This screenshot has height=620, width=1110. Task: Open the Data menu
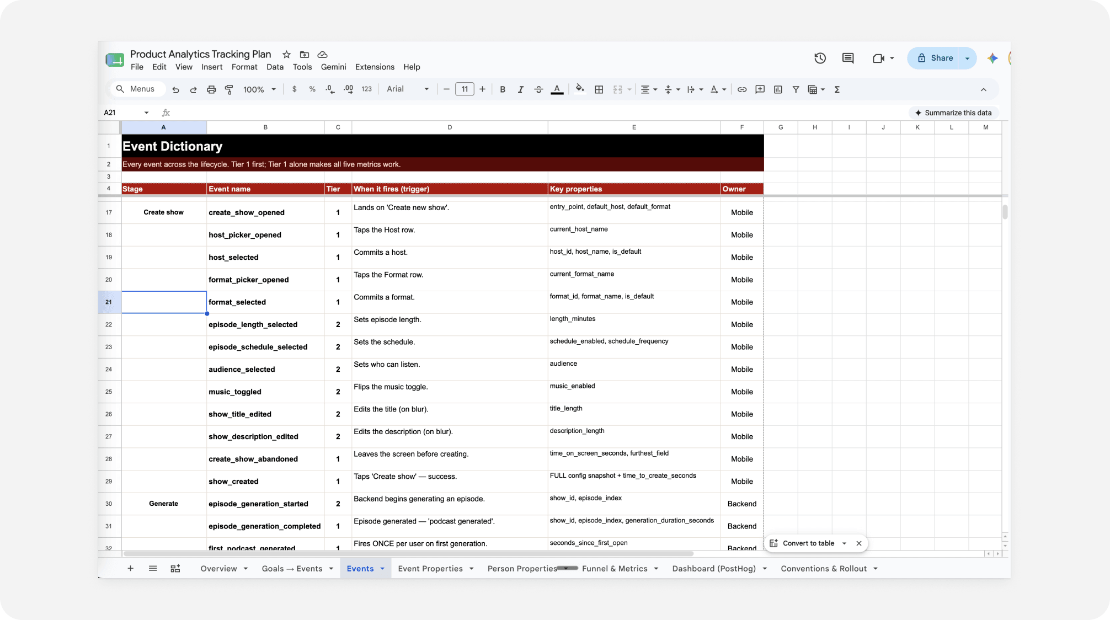[275, 67]
